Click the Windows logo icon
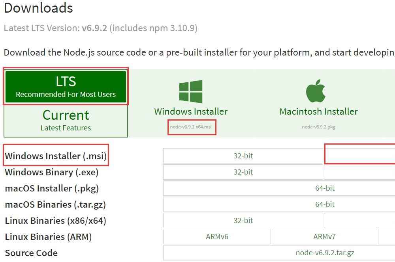Image resolution: width=395 pixels, height=262 pixels. pos(191,91)
